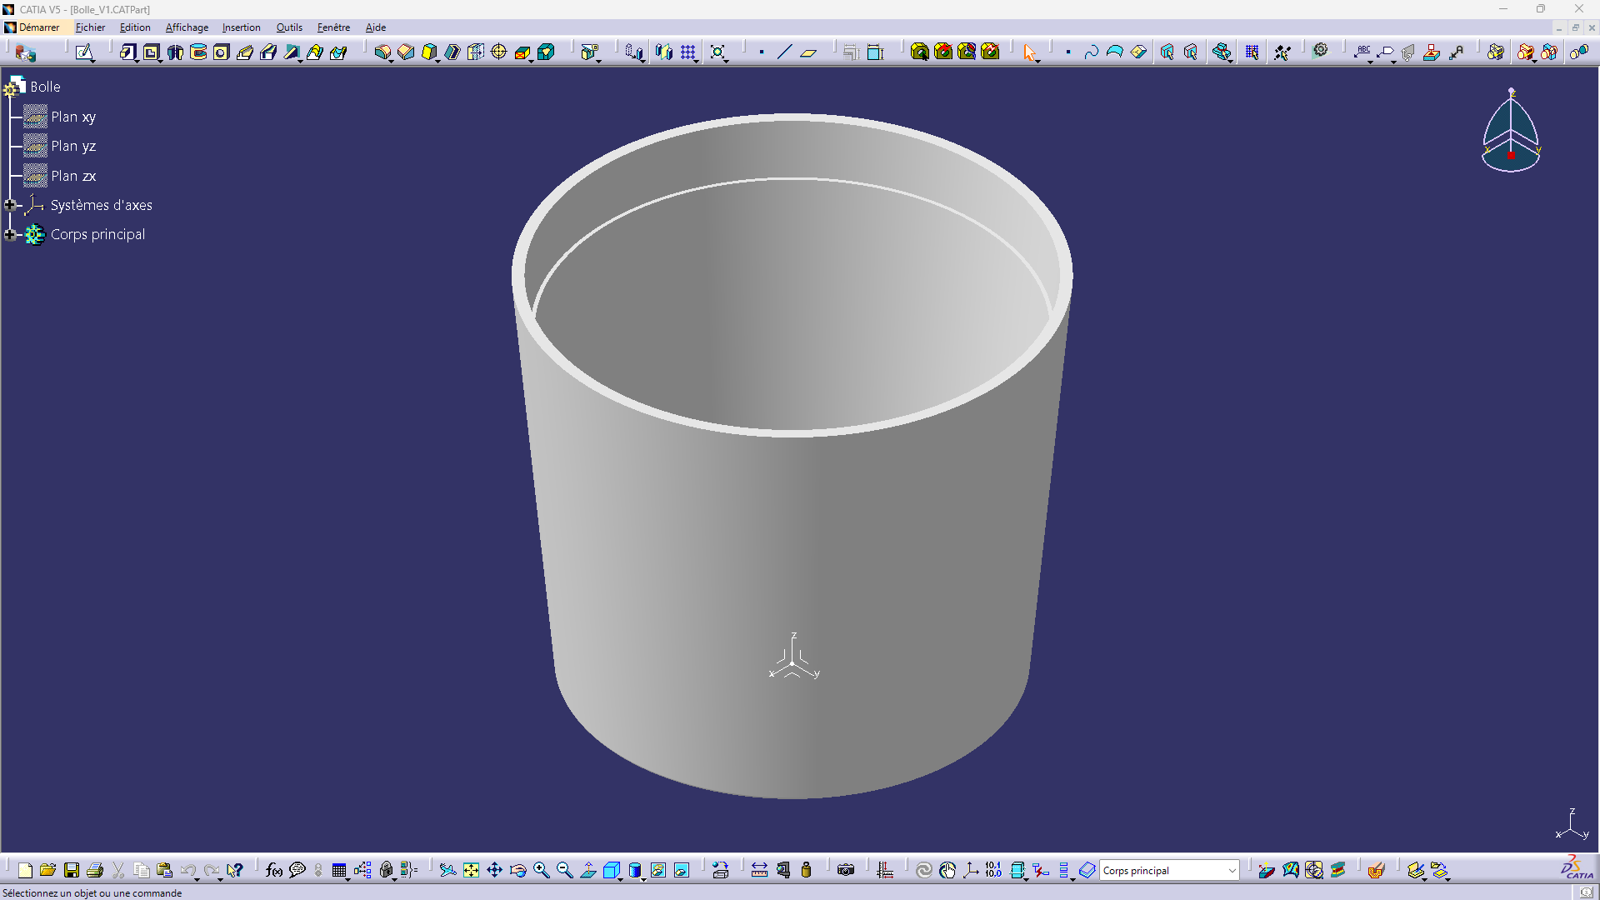Open the Affichage menu

(187, 27)
